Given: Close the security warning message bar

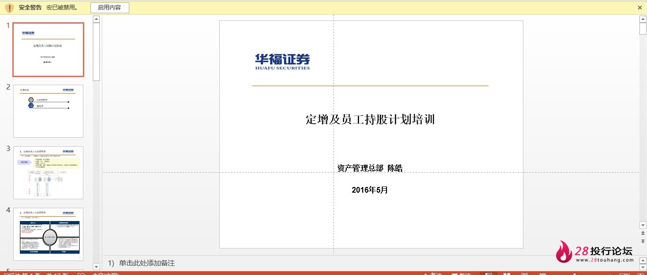Looking at the screenshot, I should click(x=640, y=8).
